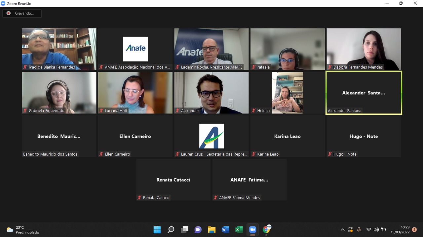Switch to Word in taskbar
This screenshot has height=237, width=423.
[225, 230]
